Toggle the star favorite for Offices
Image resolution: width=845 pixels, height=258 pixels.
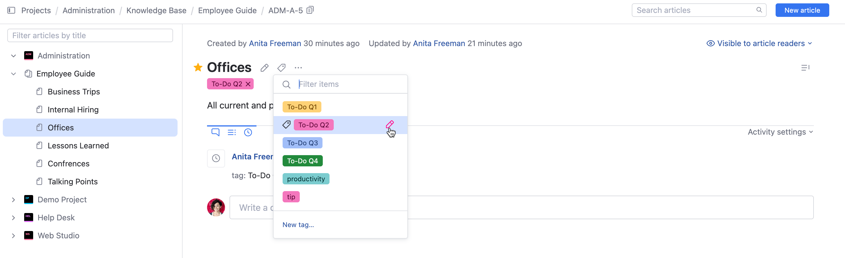[198, 67]
